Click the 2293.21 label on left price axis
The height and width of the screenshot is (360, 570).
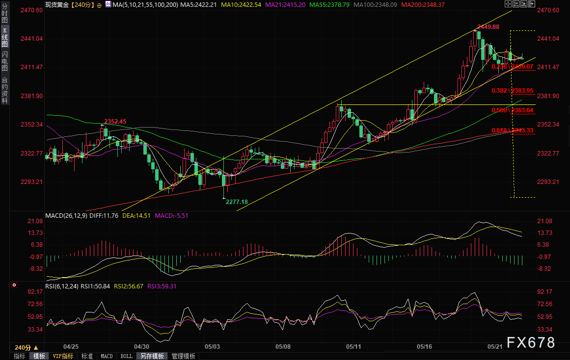(x=31, y=181)
